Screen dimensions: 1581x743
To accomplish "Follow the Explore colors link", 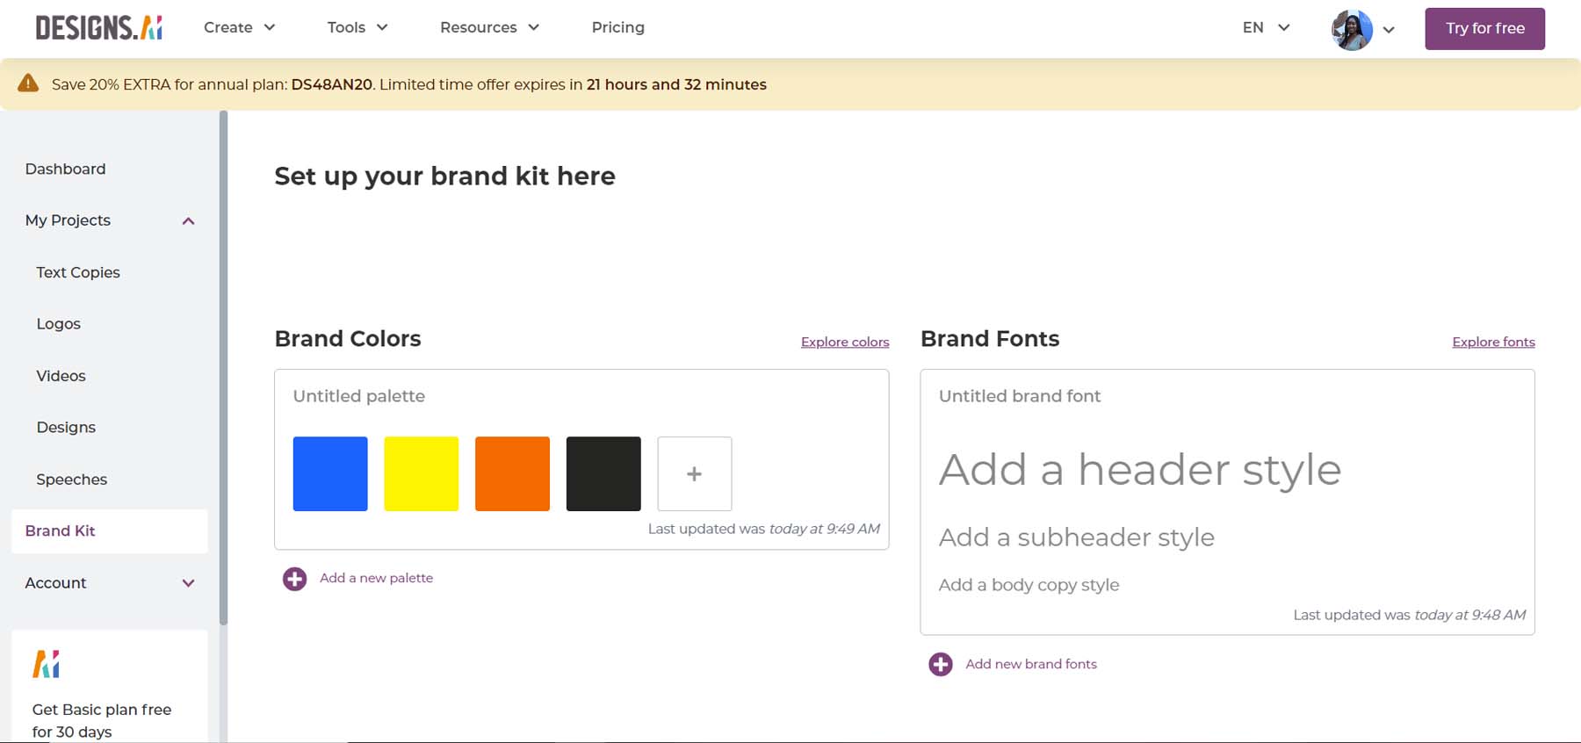I will pyautogui.click(x=844, y=343).
